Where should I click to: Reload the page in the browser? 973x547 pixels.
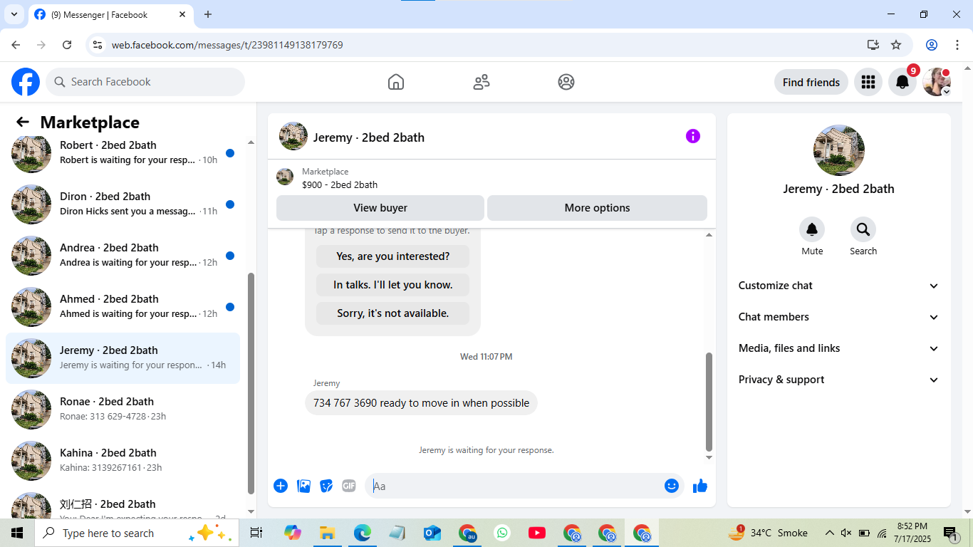[x=67, y=45]
